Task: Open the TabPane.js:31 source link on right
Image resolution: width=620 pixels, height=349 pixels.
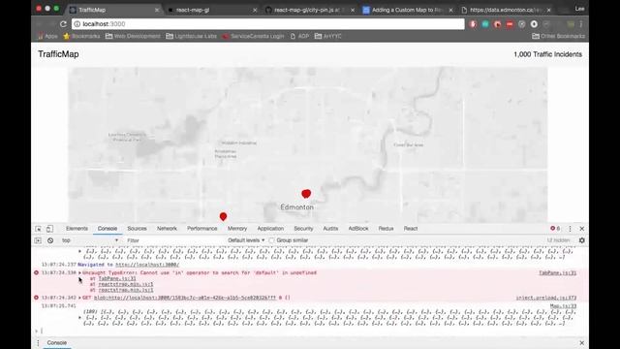Action: (558, 273)
